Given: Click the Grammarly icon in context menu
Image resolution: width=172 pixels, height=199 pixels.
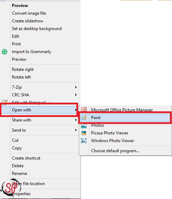Looking at the screenshot, I should pyautogui.click(x=5, y=52).
